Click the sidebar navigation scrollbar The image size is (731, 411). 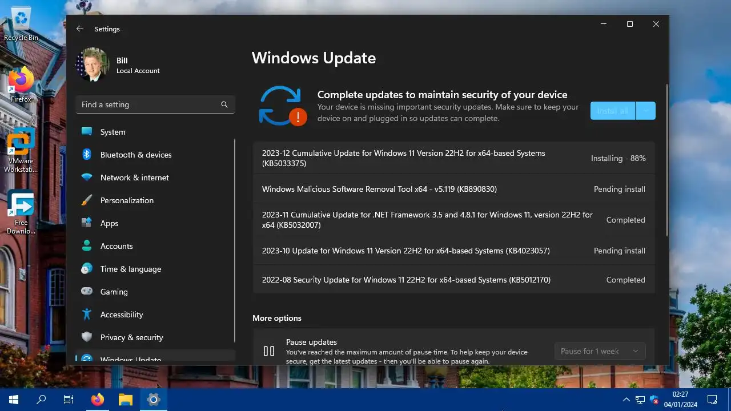point(235,240)
